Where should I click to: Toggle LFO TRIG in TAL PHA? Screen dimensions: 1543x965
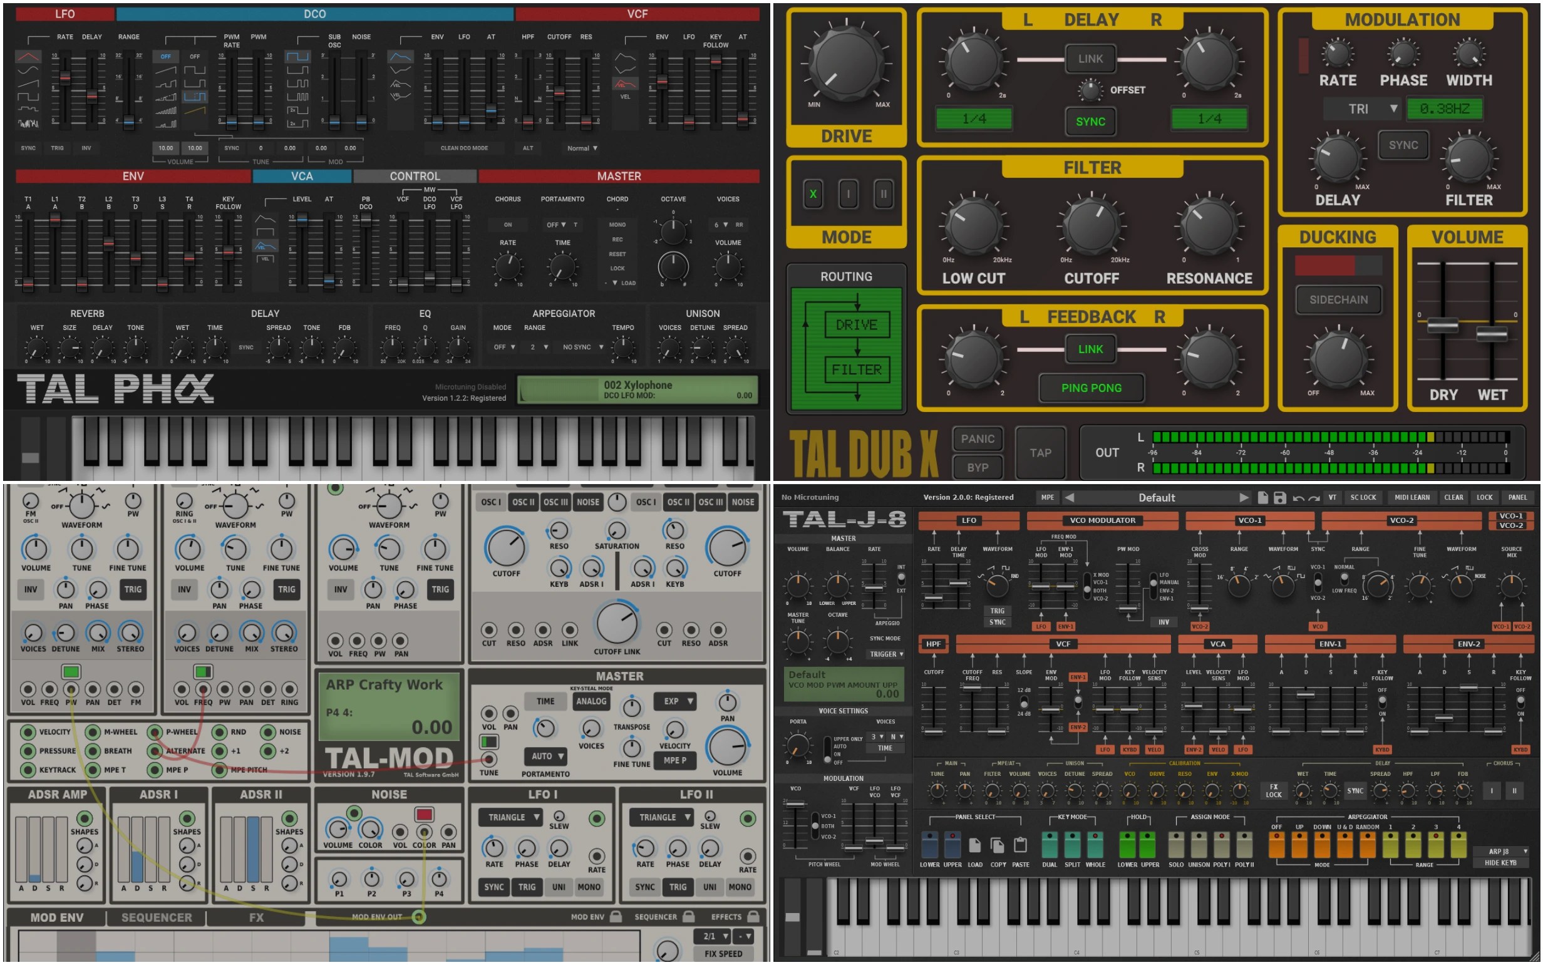pyautogui.click(x=58, y=148)
